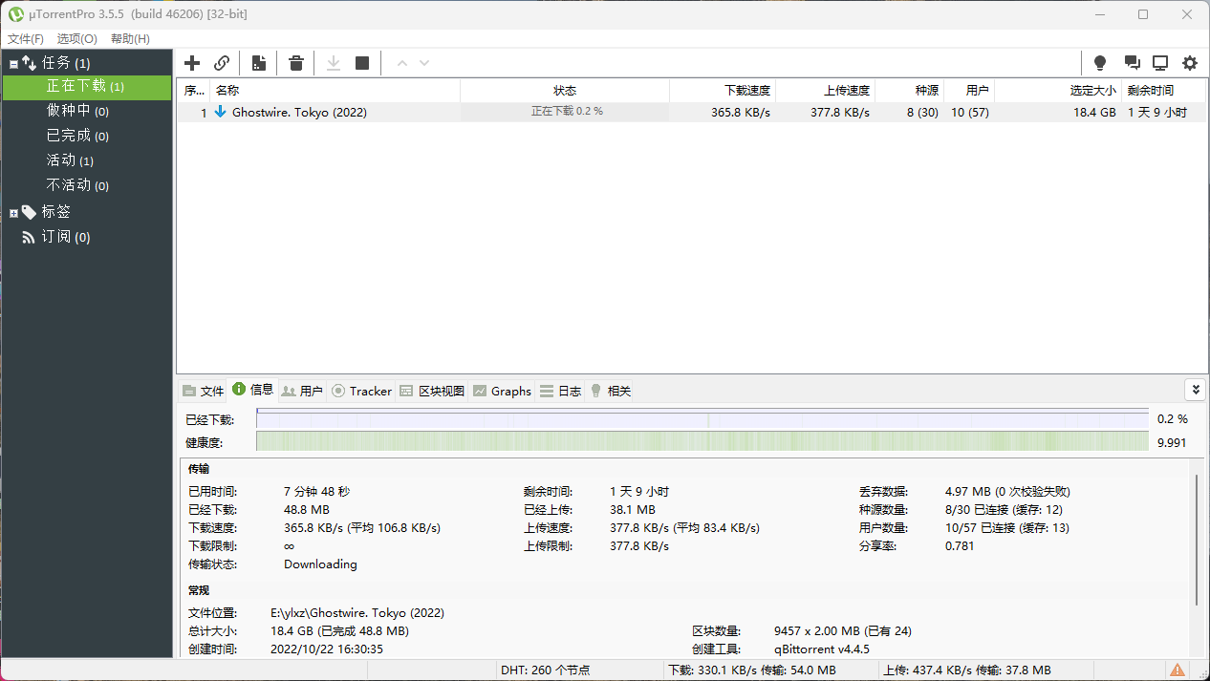Open the 选项(O) menu
The image size is (1210, 681).
(76, 38)
